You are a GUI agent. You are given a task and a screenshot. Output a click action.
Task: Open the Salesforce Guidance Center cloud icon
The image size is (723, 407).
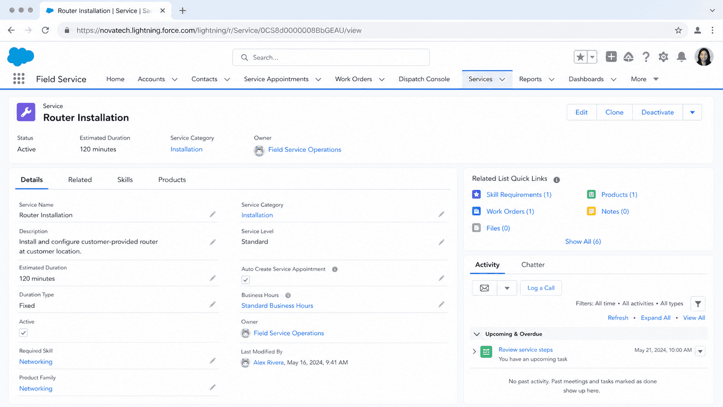click(x=628, y=57)
